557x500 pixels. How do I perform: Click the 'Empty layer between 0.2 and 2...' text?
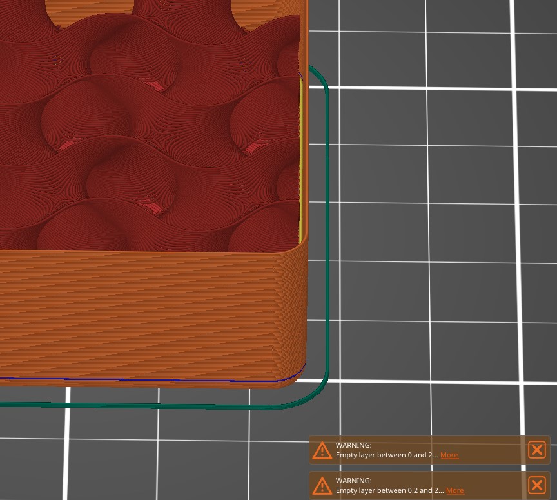[389, 491]
